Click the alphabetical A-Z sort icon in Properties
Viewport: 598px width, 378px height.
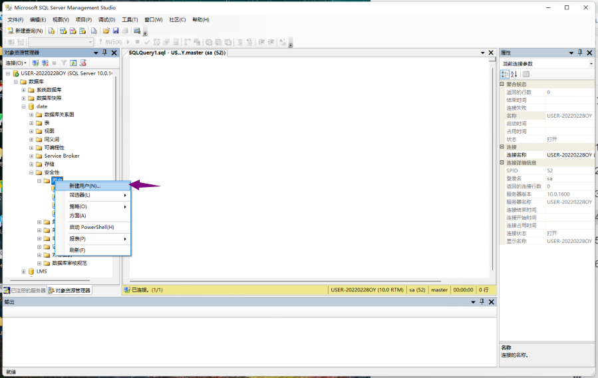[514, 75]
